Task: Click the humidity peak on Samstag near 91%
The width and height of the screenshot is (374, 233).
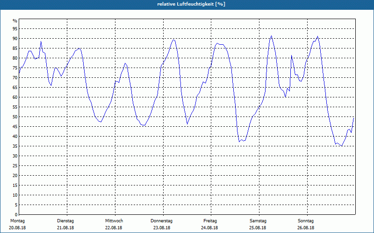Action: [x=271, y=36]
